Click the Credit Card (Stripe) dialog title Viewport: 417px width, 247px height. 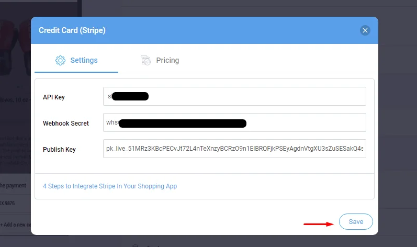pyautogui.click(x=72, y=30)
